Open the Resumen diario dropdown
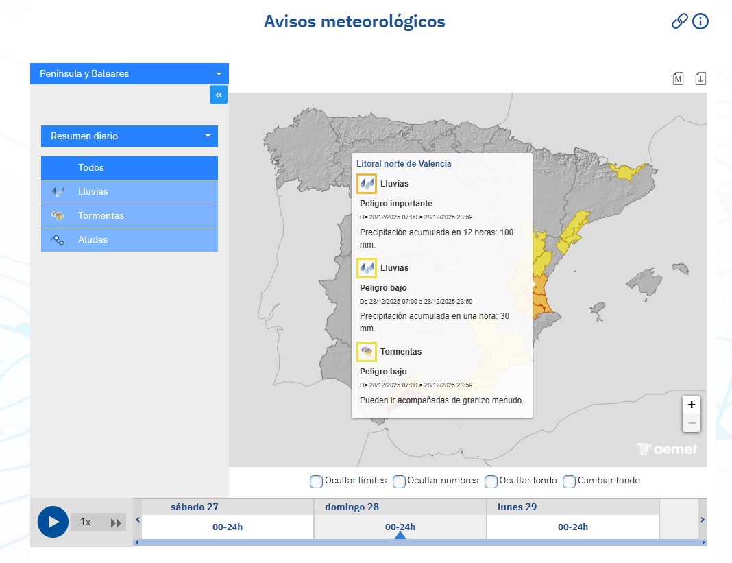The width and height of the screenshot is (732, 563). click(129, 136)
